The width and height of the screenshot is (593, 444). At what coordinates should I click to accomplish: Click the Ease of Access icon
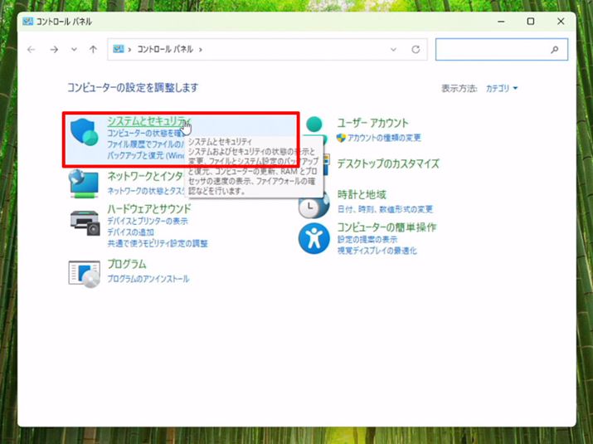tap(314, 238)
